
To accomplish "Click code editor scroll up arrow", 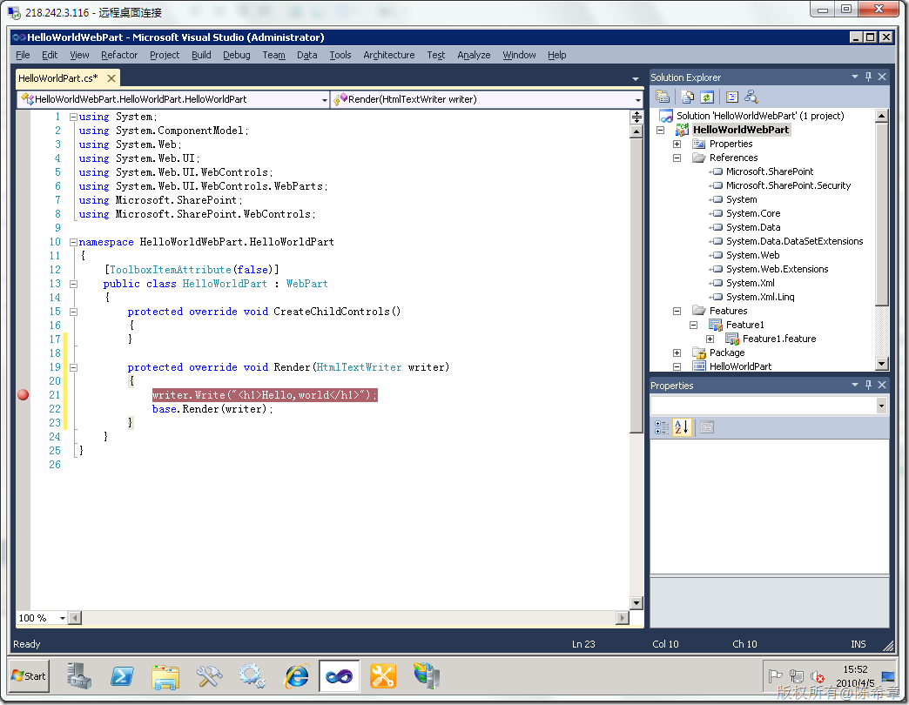I will (x=636, y=131).
